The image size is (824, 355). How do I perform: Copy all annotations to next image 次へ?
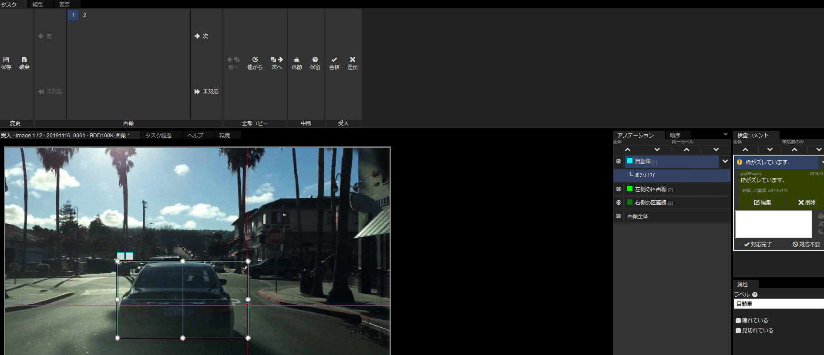277,63
